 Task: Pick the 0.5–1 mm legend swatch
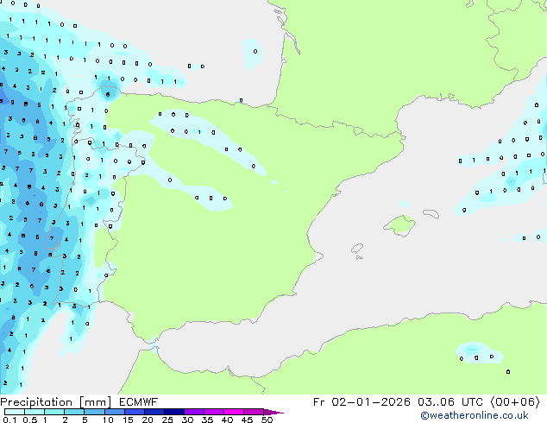(35, 412)
